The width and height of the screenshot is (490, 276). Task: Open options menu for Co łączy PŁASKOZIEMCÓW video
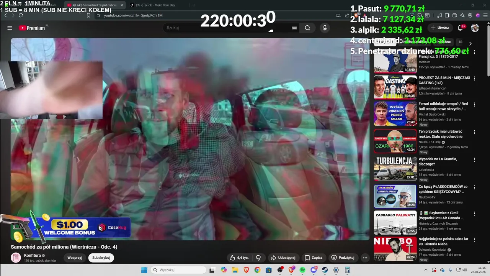[474, 187]
